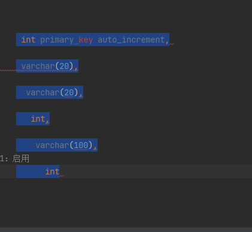Place cursor on the red 'key' keyword
The height and width of the screenshot is (232, 252).
pyautogui.click(x=86, y=40)
